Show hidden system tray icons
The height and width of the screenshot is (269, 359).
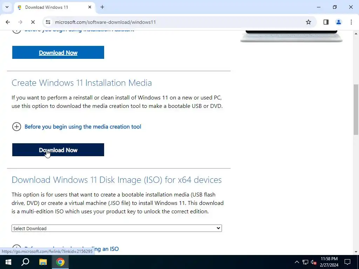297,262
